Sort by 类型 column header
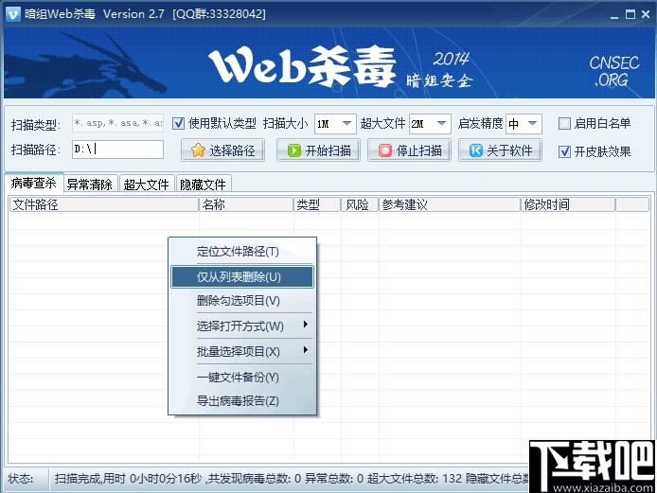Image resolution: width=657 pixels, height=493 pixels. (x=317, y=204)
